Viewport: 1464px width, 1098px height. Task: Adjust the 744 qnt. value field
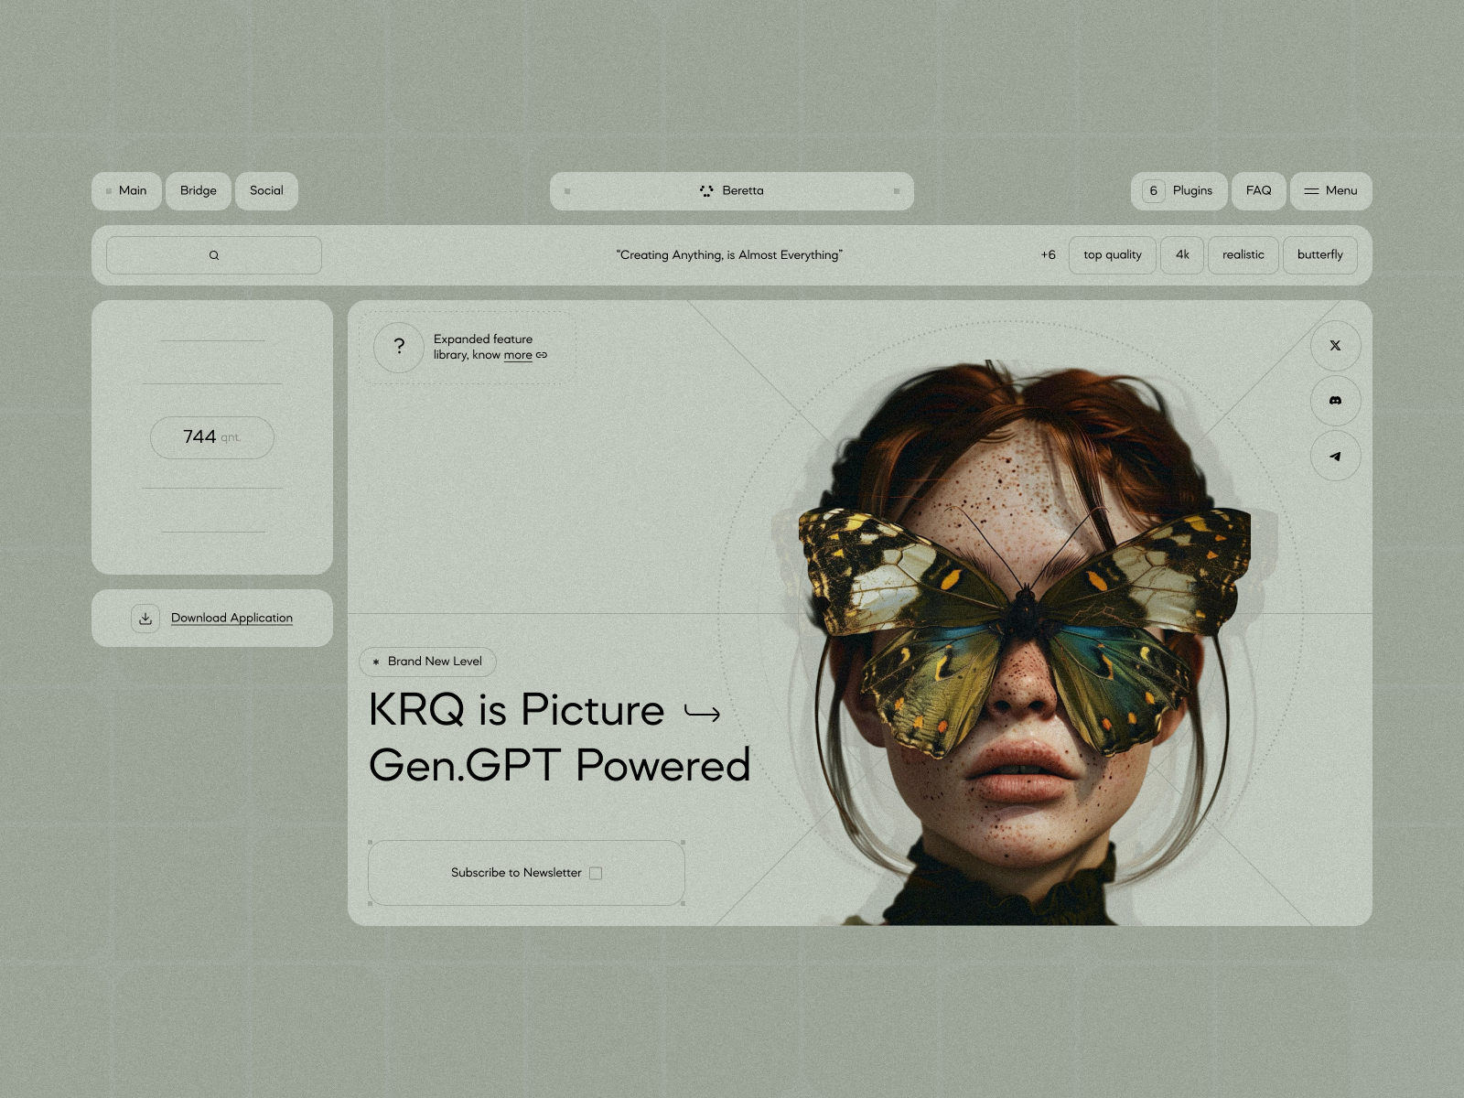point(211,436)
